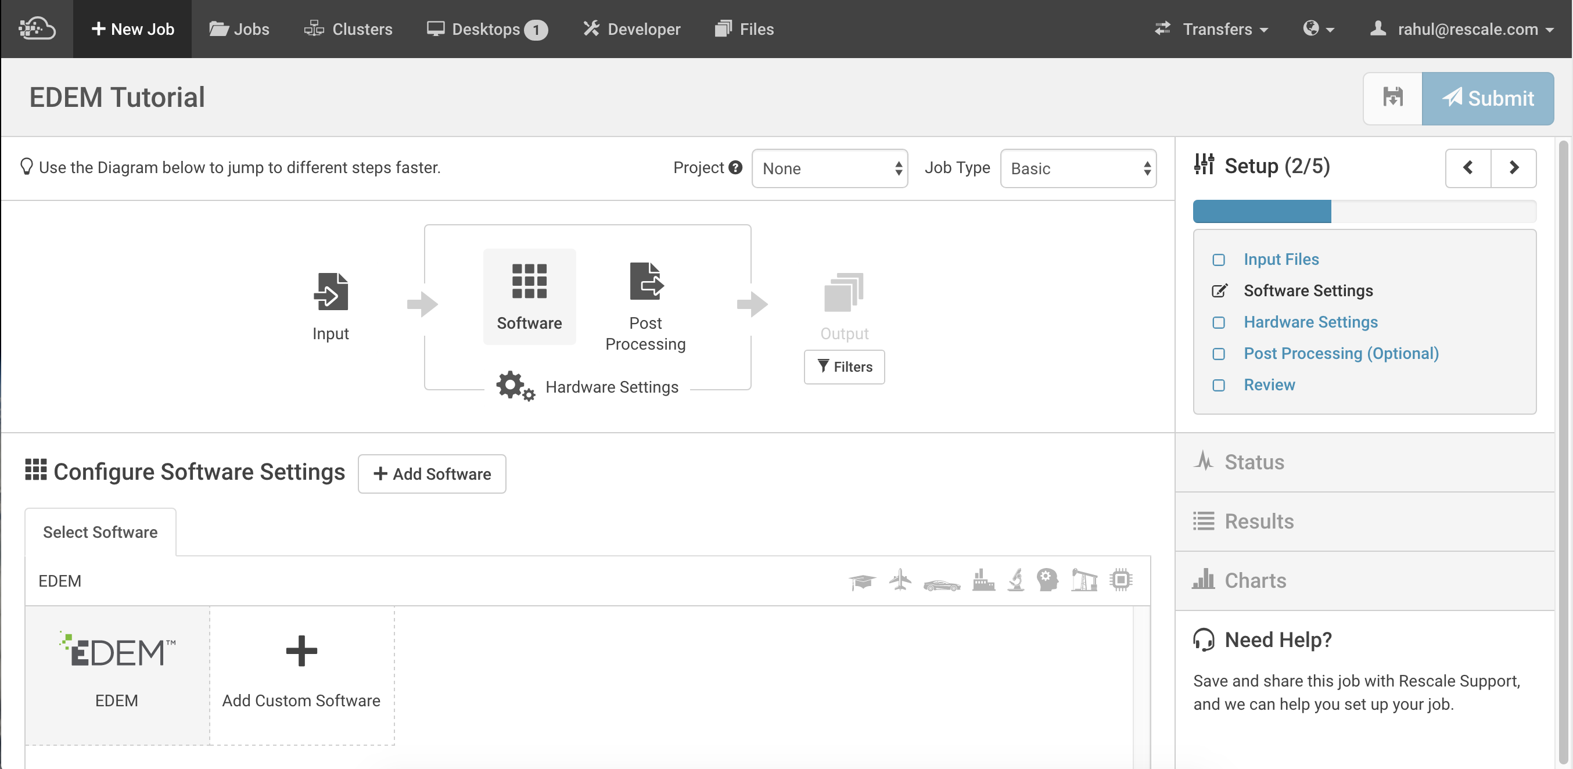Click the Add Software button
The width and height of the screenshot is (1573, 769).
pyautogui.click(x=432, y=473)
